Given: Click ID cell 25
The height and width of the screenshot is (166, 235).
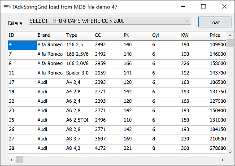Looking at the screenshot, I should pyautogui.click(x=22, y=121).
